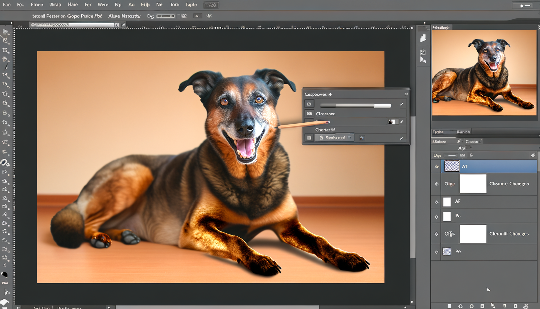Toggle visibility of the AF layer

(436, 202)
